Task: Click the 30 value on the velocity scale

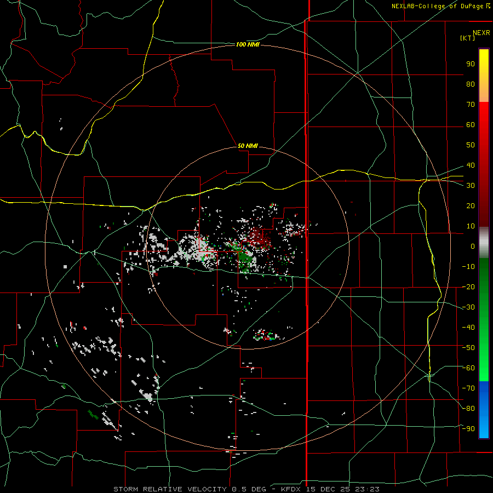Action: [x=471, y=186]
